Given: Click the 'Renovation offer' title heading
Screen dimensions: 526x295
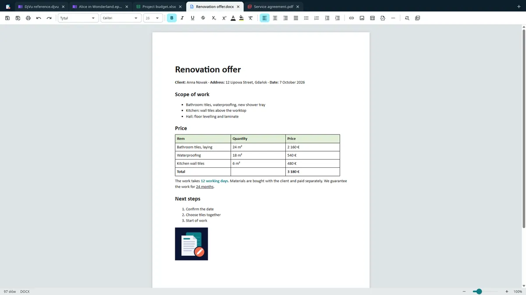Looking at the screenshot, I should 208,69.
